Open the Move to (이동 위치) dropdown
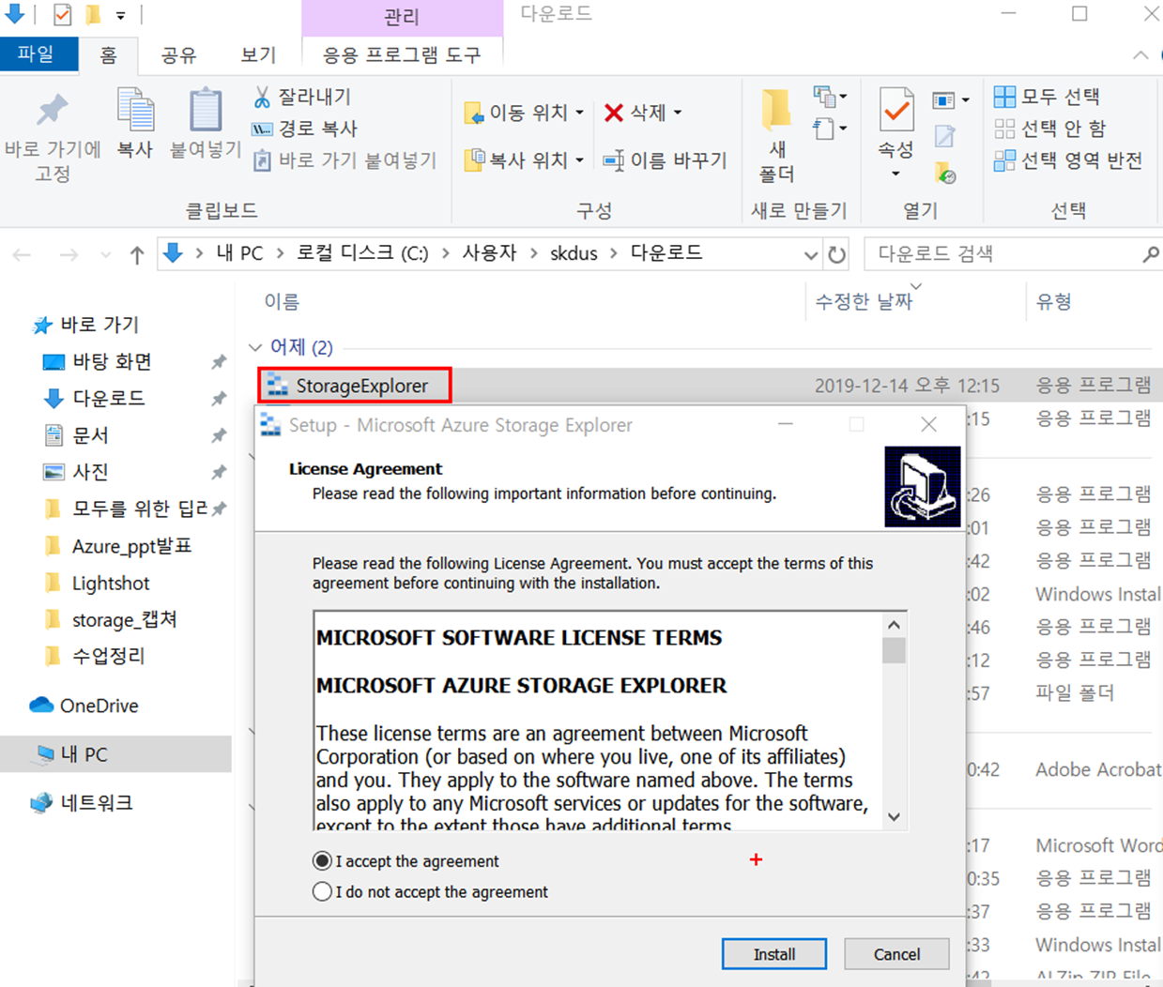Screen dimensions: 1163x987 coord(524,113)
